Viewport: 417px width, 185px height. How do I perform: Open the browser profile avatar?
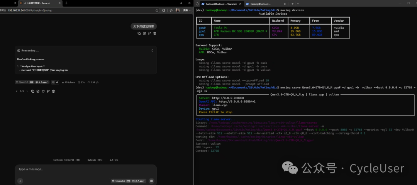(x=178, y=10)
